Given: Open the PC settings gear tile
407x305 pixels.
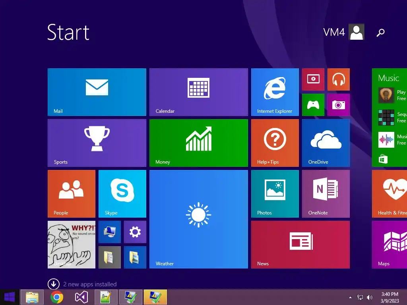Looking at the screenshot, I should (135, 232).
